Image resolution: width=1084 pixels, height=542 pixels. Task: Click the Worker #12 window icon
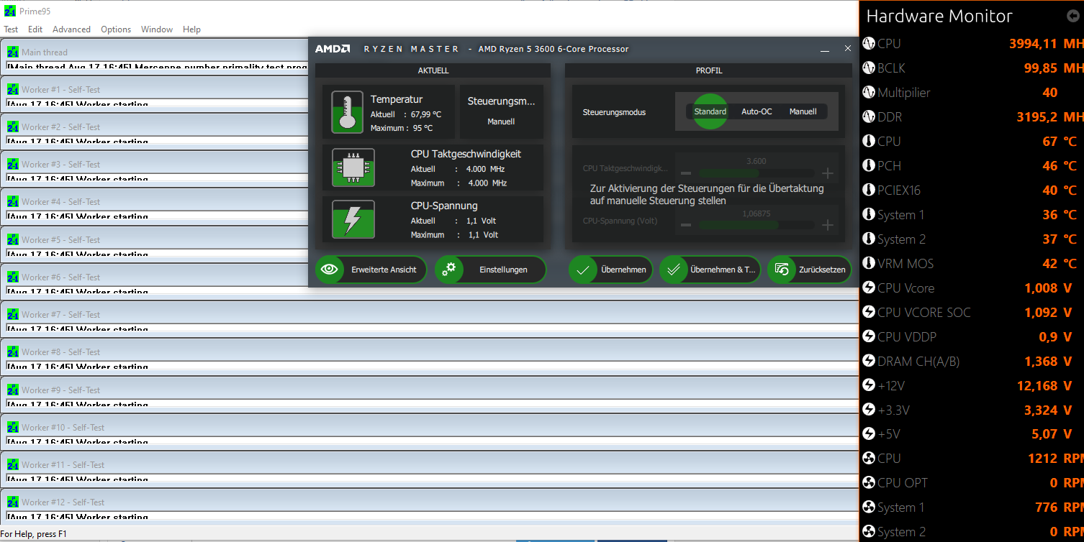(13, 502)
